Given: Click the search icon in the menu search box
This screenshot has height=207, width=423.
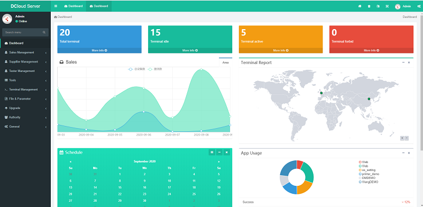Looking at the screenshot, I should [44, 32].
